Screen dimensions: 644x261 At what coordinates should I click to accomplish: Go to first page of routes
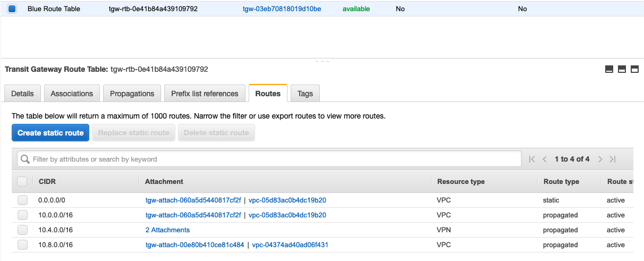(x=532, y=159)
